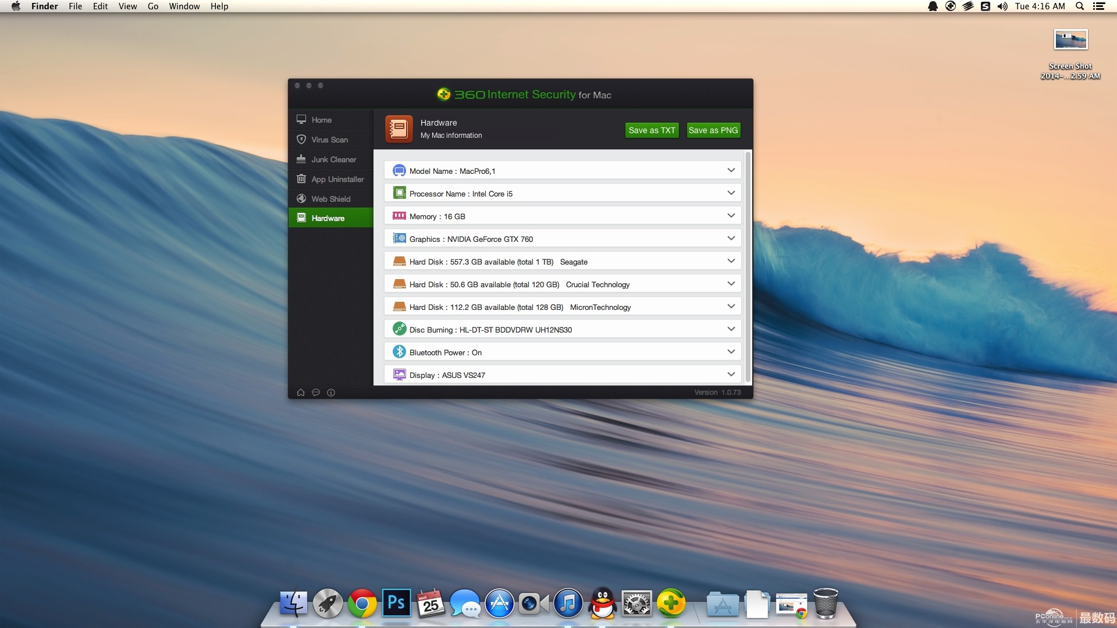Open Google Chrome from Dock

pos(362,604)
